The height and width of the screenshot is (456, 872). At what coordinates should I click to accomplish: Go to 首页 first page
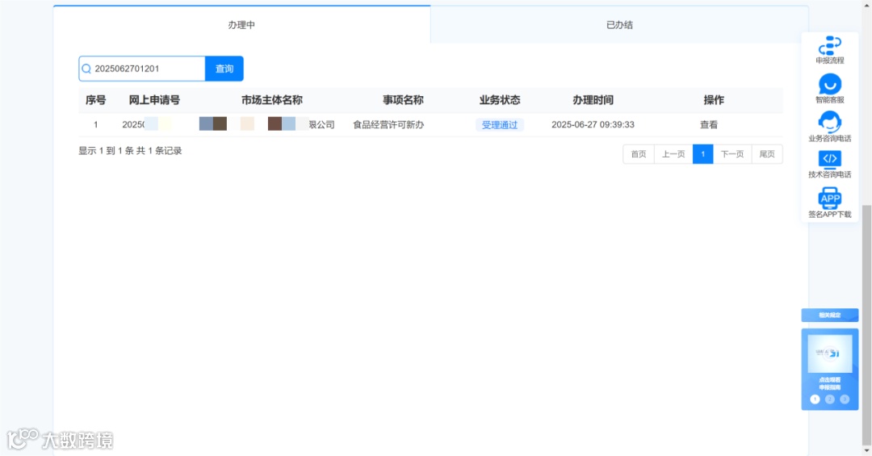[x=639, y=154]
